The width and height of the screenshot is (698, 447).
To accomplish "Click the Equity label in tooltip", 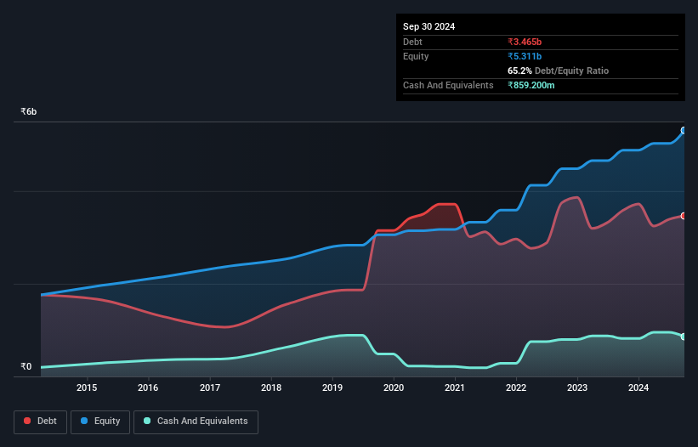I will (416, 56).
